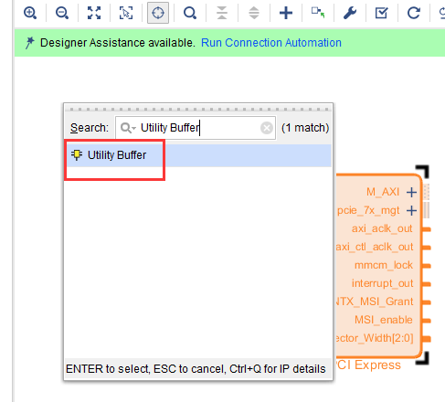Select the Zoom Fit expand icon
Viewport: 445px width, 402px height.
click(94, 13)
